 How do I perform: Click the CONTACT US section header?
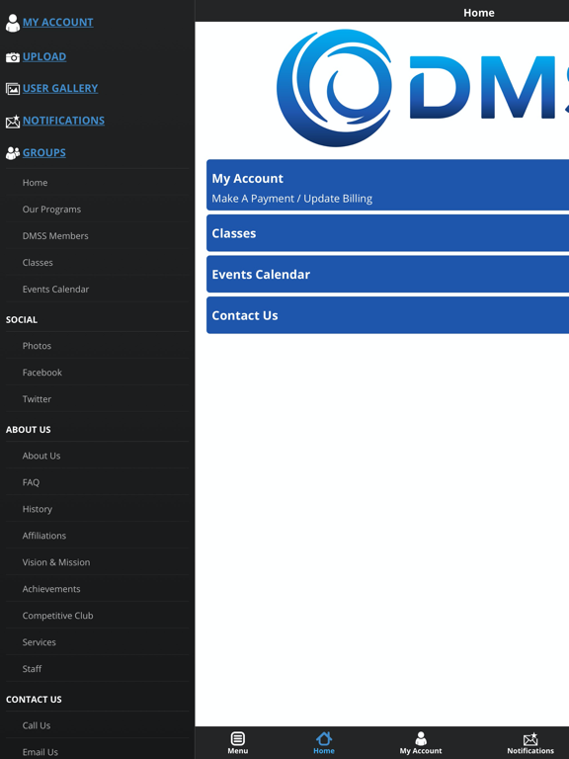[x=34, y=699]
